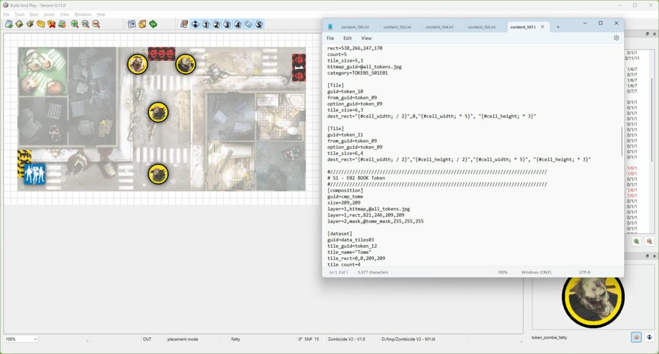Toggle layer 2 button in toolbar
The image size is (659, 354).
click(216, 24)
